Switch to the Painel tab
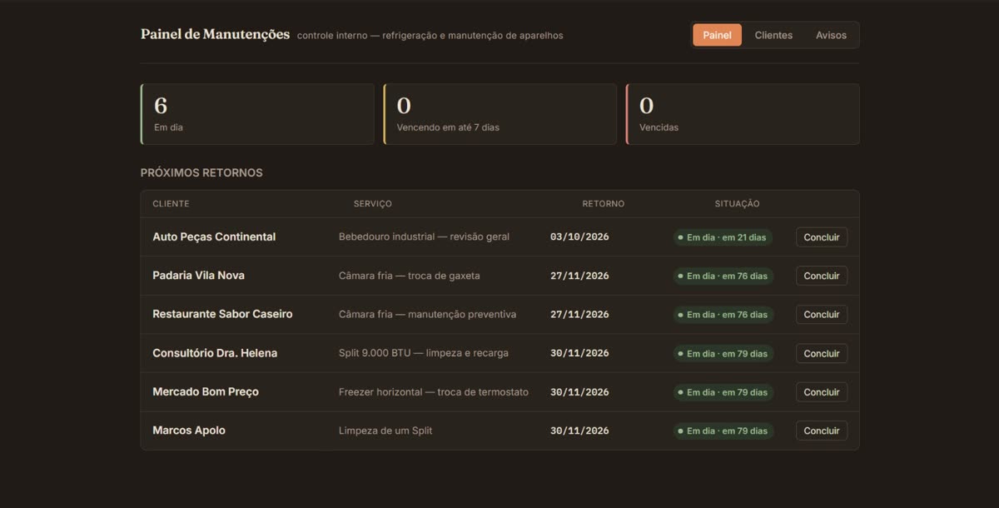 pos(717,35)
